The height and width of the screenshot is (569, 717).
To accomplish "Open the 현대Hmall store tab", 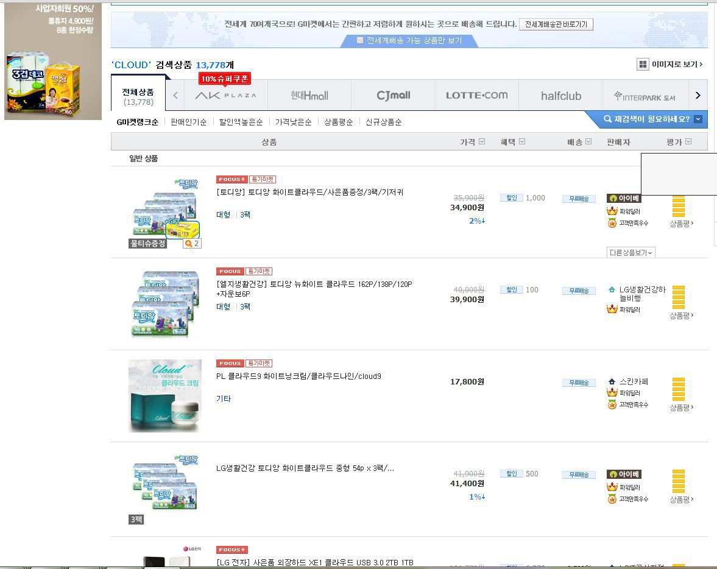I will pos(309,96).
